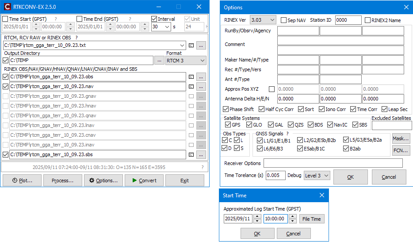Open the Options dialog from the main window
Image resolution: width=413 pixels, height=242 pixels.
pyautogui.click(x=103, y=181)
